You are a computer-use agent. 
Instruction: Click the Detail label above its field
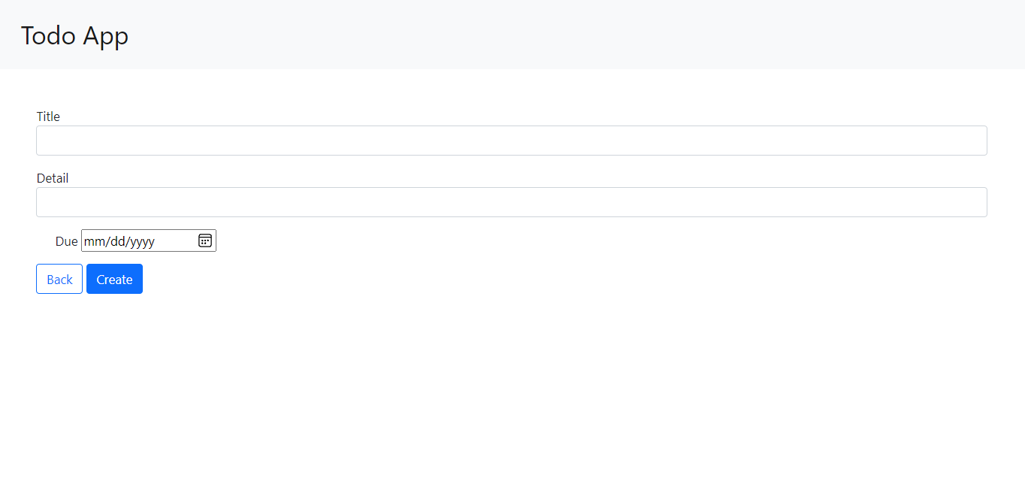[x=52, y=178]
